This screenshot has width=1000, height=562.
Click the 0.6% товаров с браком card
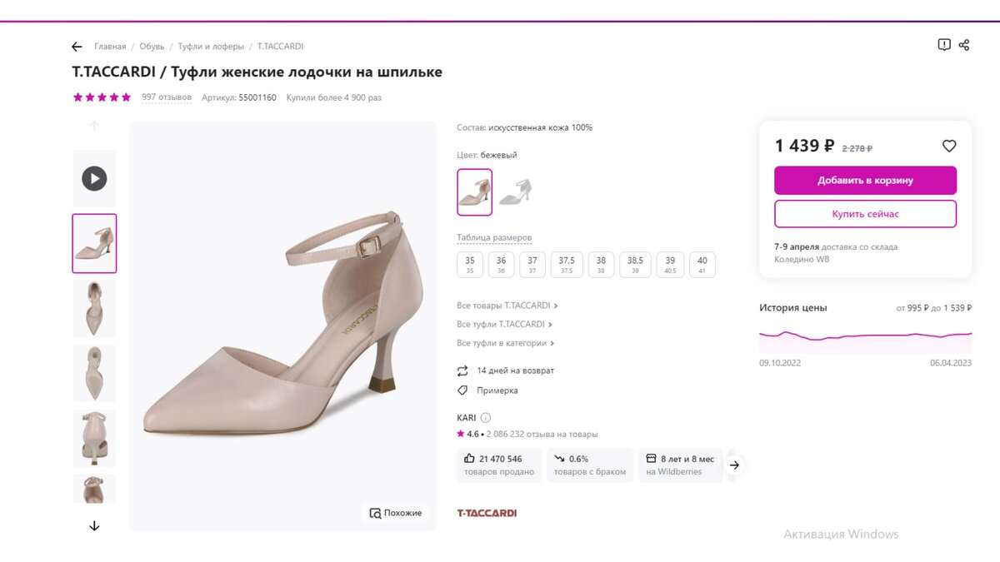(x=589, y=465)
